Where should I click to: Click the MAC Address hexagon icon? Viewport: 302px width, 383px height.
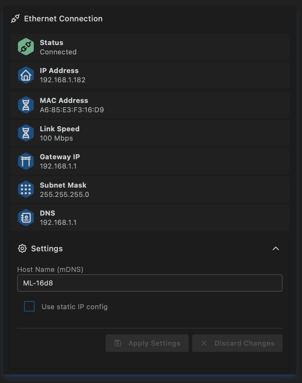click(26, 105)
